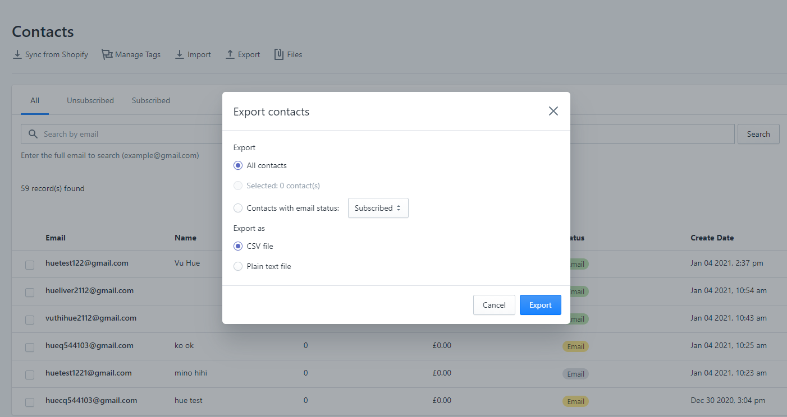
Task: Open the All contacts tab
Action: point(35,101)
